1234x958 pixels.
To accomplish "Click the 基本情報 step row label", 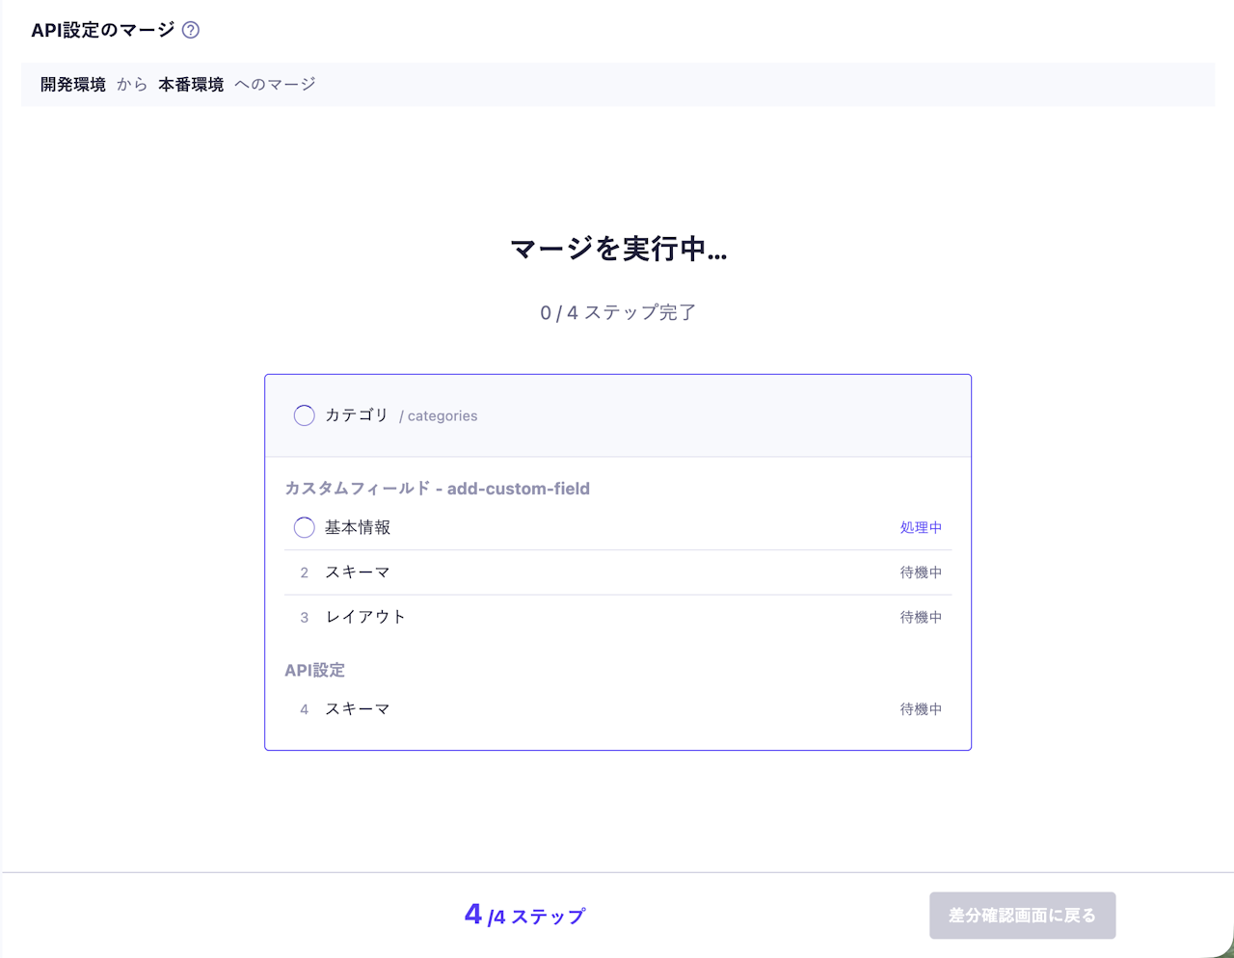I will (358, 527).
